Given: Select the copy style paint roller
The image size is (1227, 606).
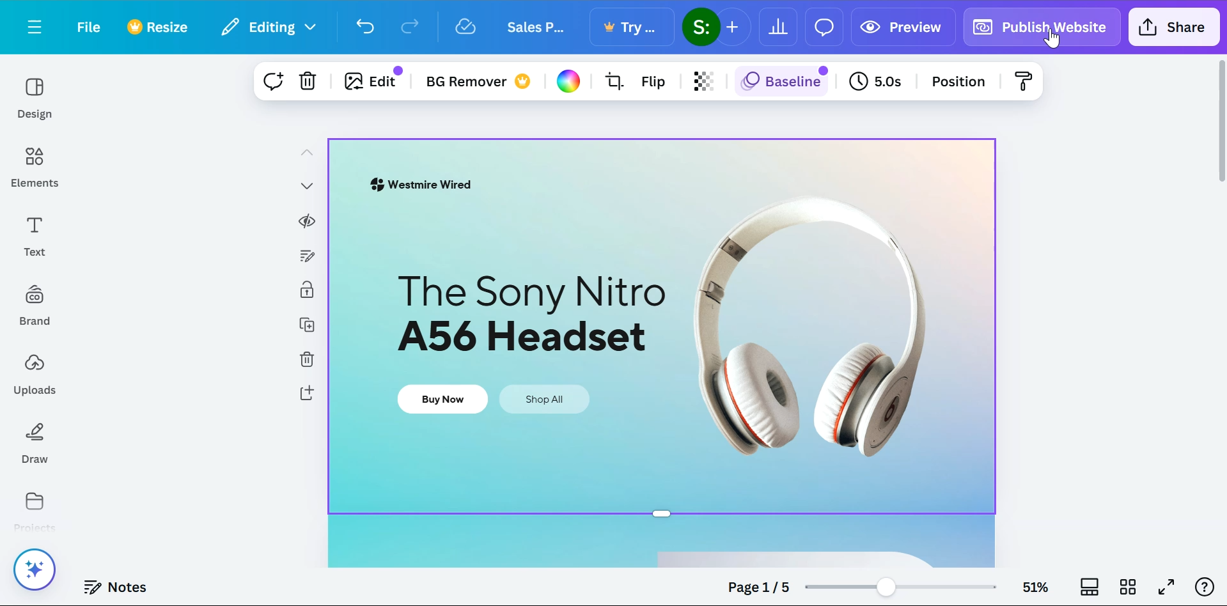Looking at the screenshot, I should [x=1024, y=81].
